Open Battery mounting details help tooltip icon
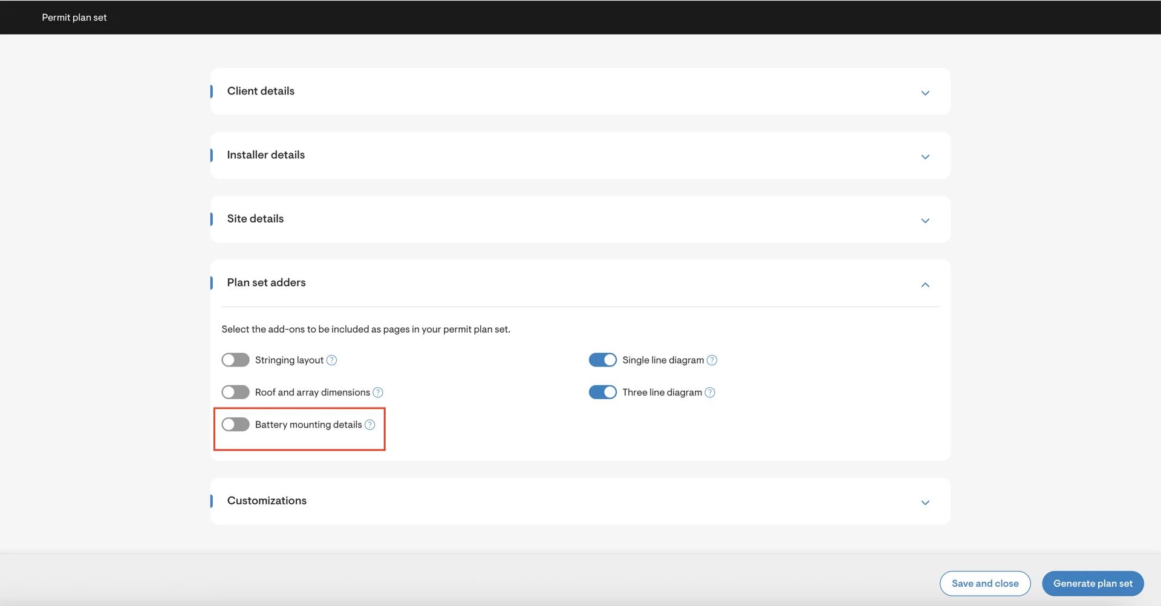 point(370,425)
